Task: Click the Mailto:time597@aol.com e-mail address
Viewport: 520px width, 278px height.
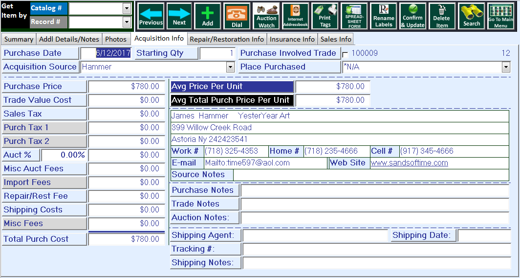Action: tap(247, 163)
